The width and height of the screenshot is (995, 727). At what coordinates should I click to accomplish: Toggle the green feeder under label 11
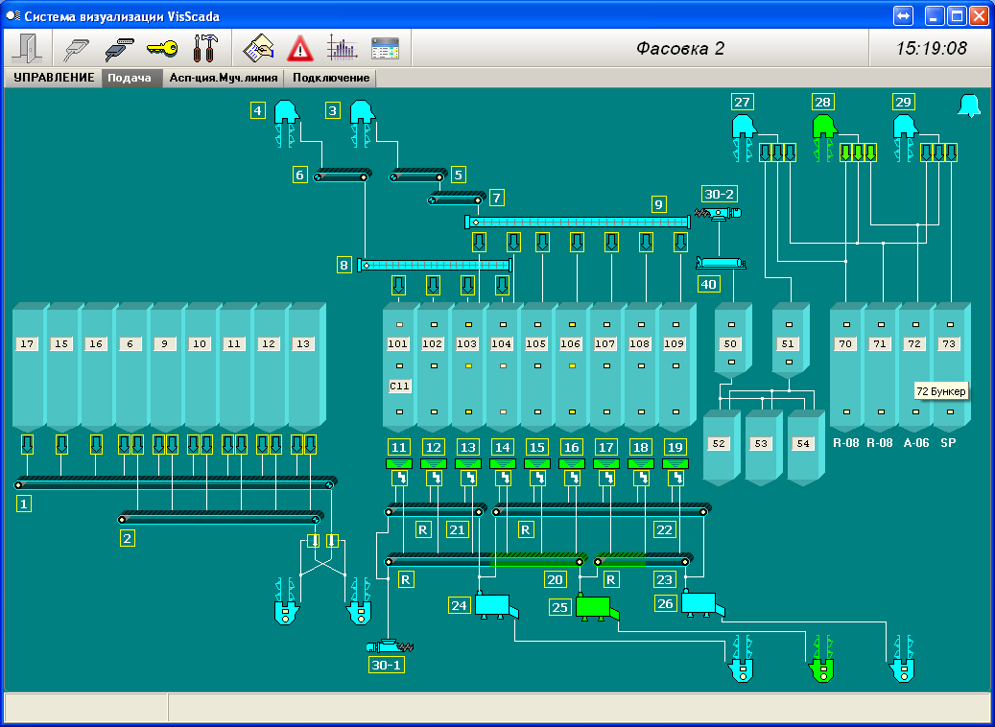(x=399, y=463)
